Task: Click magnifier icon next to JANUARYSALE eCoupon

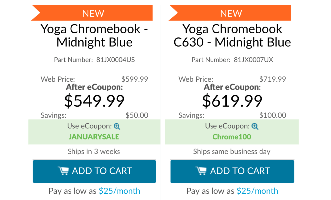Action: tap(117, 126)
